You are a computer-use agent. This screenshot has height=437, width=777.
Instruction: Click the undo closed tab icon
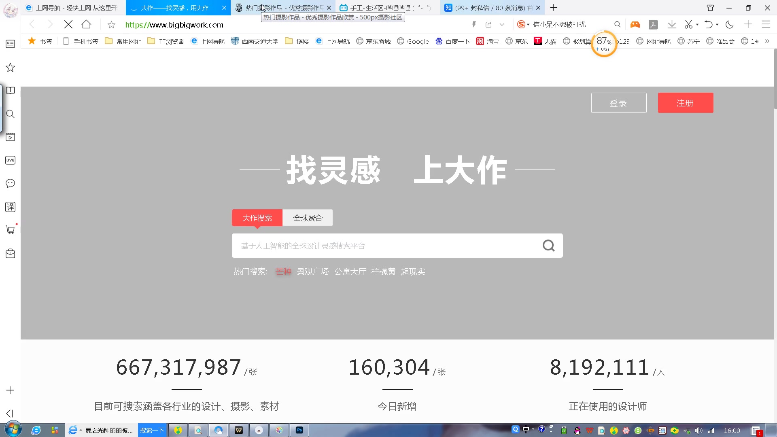[x=709, y=24]
